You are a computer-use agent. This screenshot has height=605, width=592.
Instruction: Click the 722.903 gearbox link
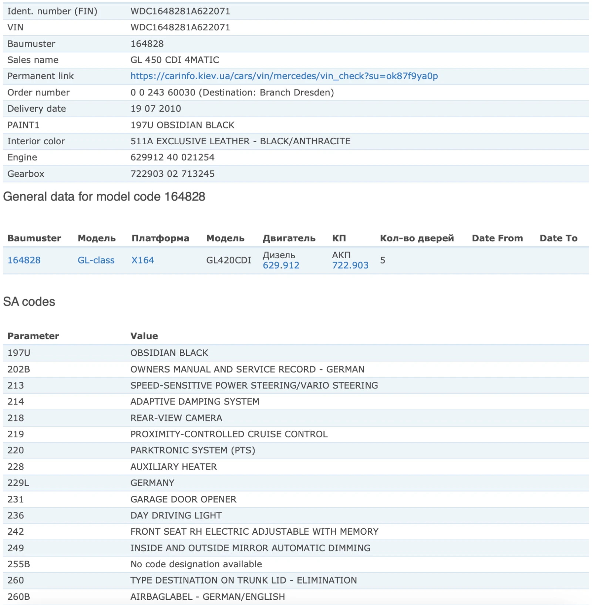click(x=350, y=265)
